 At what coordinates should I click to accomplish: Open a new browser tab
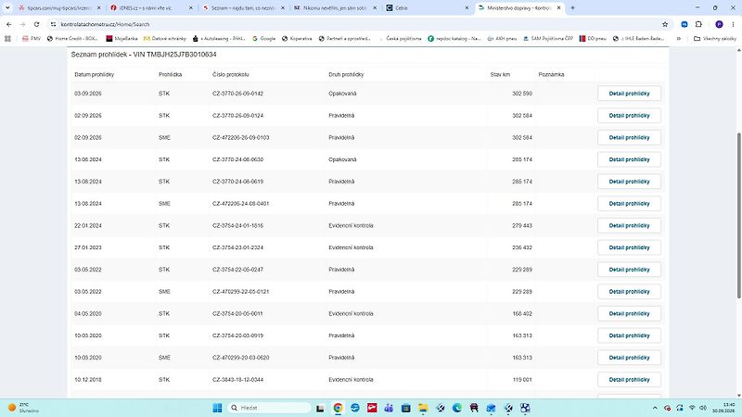pyautogui.click(x=572, y=7)
